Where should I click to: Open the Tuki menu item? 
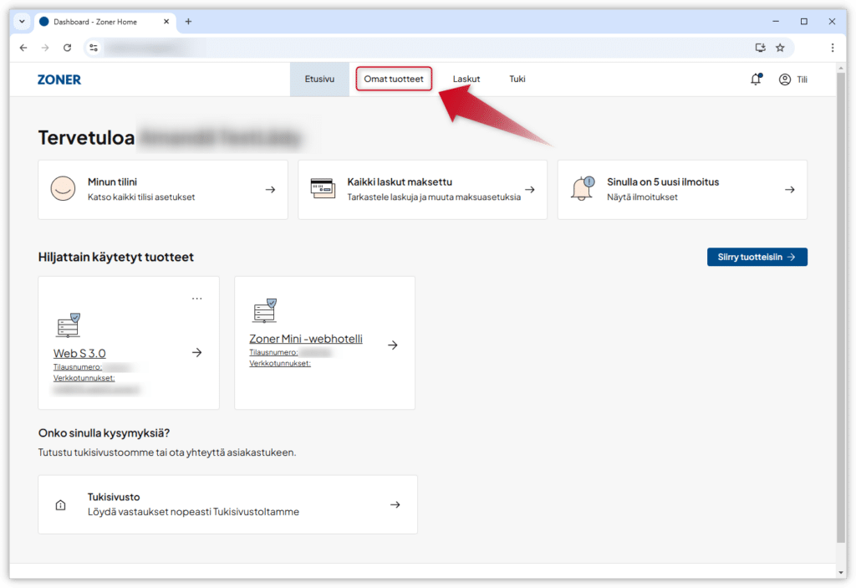(x=517, y=79)
